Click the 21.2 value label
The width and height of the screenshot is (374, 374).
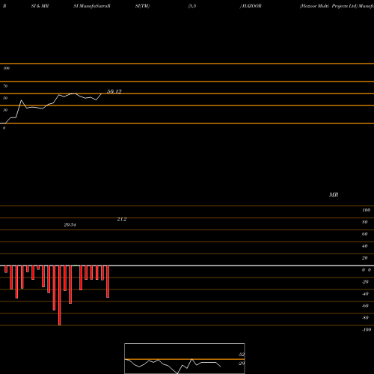coord(122,219)
